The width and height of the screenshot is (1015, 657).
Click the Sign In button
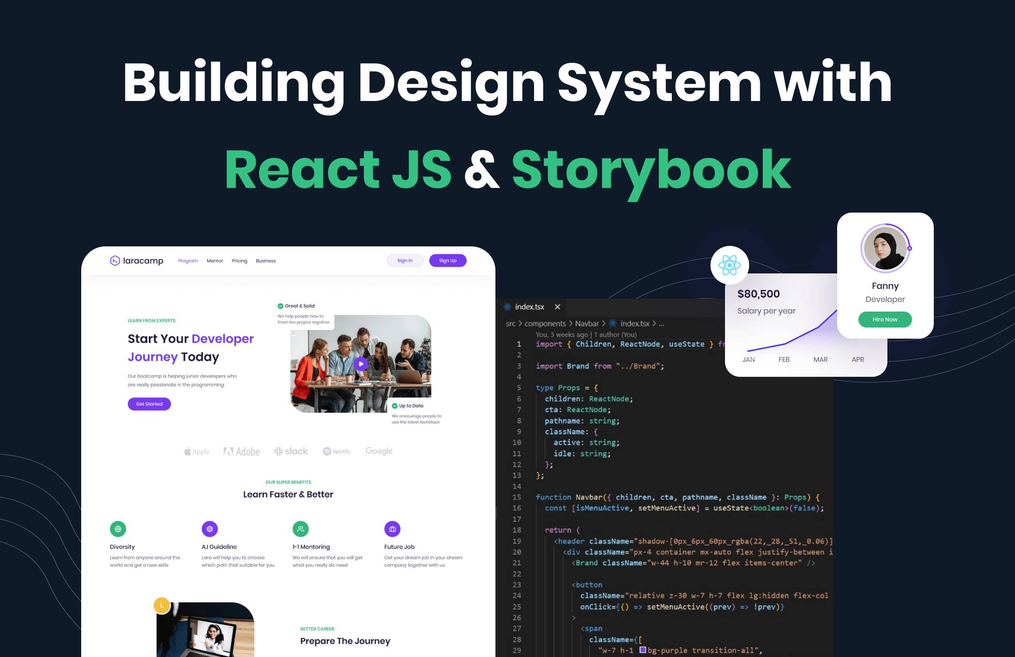[404, 260]
